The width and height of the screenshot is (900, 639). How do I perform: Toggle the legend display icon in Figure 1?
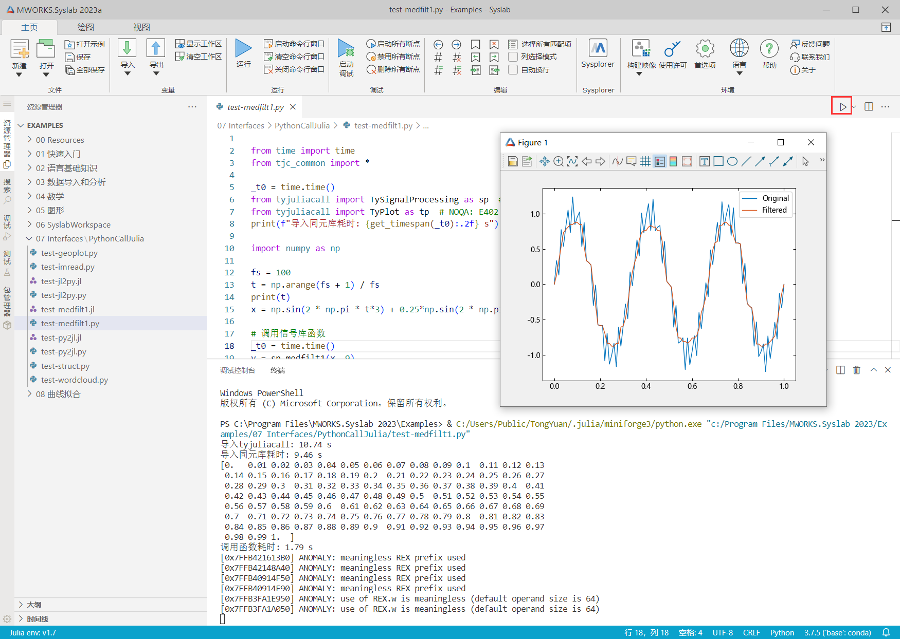659,162
